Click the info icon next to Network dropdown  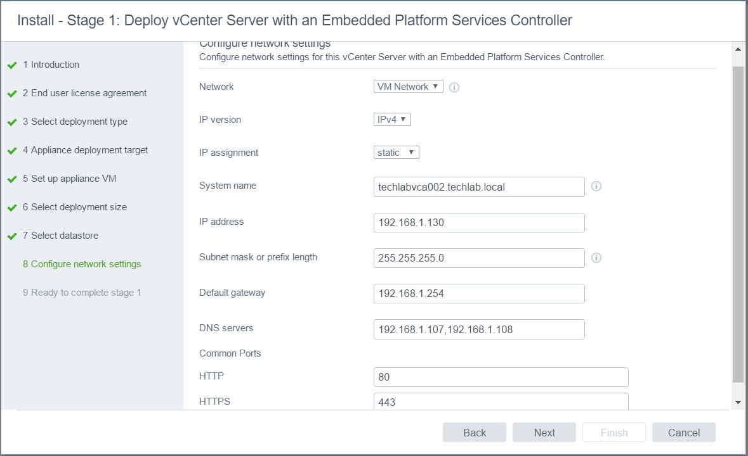[454, 87]
